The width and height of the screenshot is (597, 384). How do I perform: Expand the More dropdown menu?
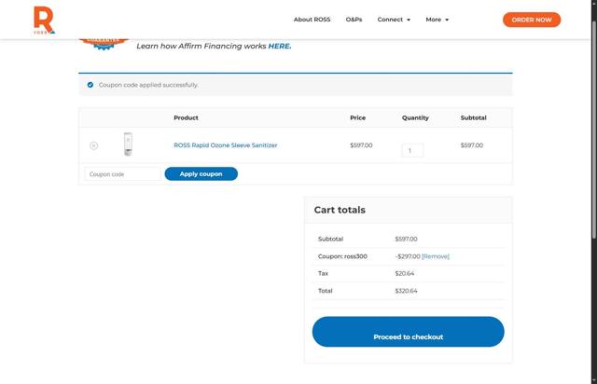(437, 20)
